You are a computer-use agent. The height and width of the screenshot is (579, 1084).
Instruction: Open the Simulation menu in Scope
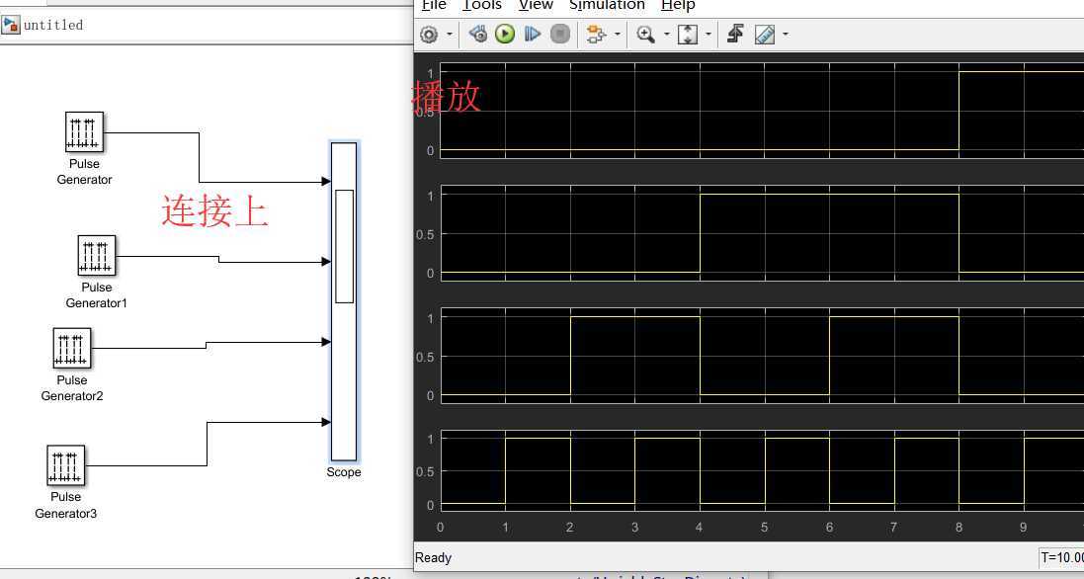coord(607,6)
